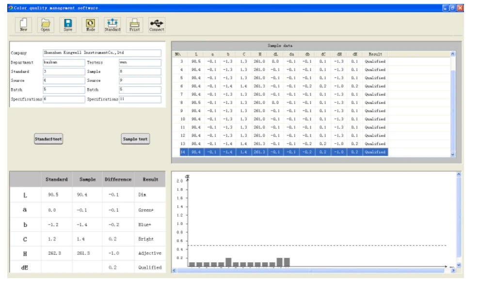Click the chart horizontal scrollbar right arrow
Screen dimensions: 479x282
point(453,270)
